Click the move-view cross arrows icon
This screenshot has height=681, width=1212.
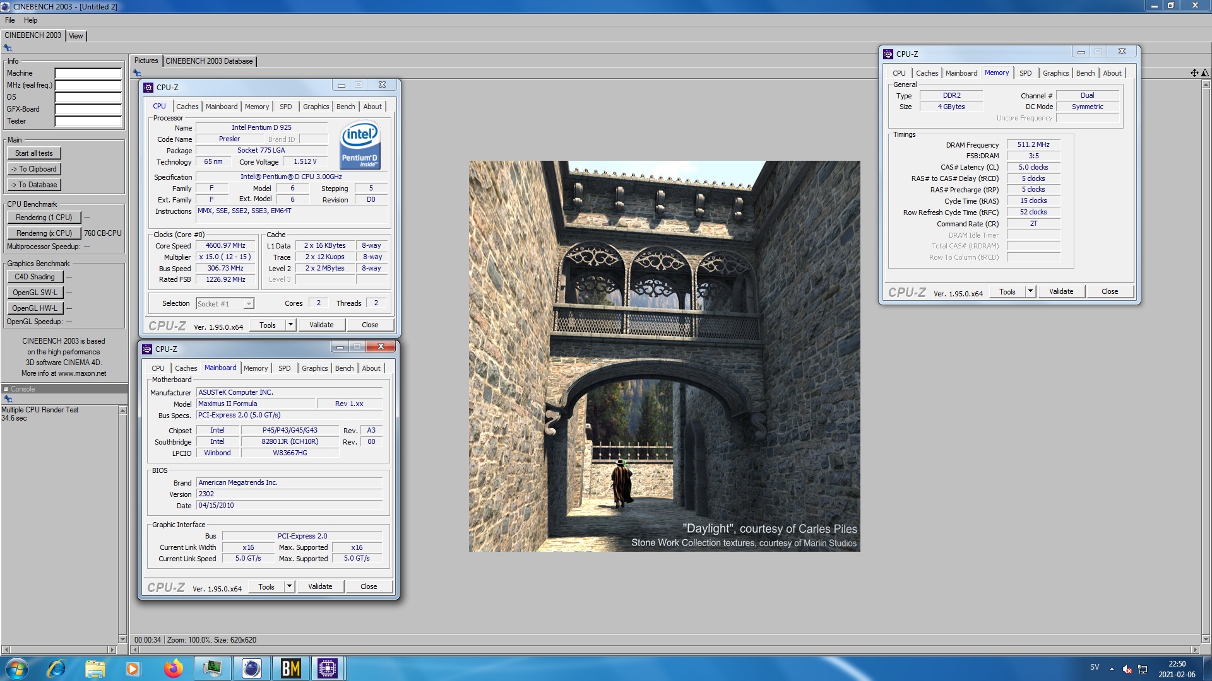1194,73
